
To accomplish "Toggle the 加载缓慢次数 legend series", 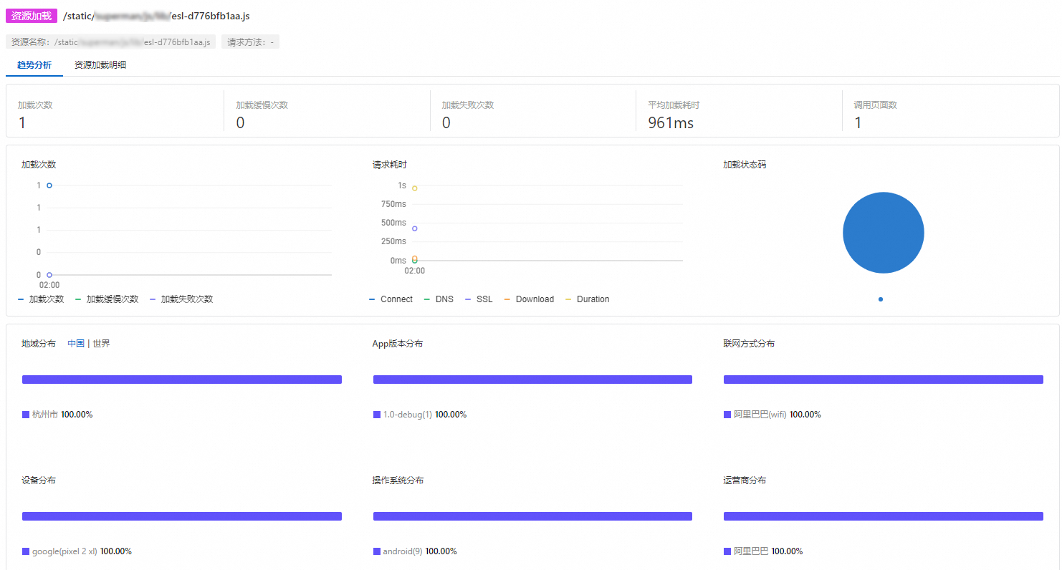I will [x=107, y=299].
